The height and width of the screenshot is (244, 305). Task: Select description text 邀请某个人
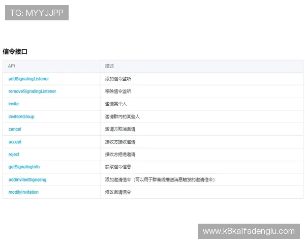pos(116,104)
